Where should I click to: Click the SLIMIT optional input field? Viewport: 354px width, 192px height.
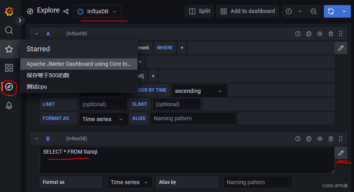[x=177, y=104]
